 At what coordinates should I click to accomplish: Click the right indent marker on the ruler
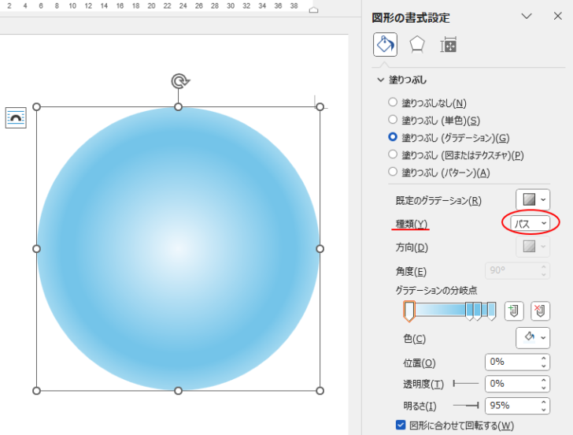tap(313, 10)
